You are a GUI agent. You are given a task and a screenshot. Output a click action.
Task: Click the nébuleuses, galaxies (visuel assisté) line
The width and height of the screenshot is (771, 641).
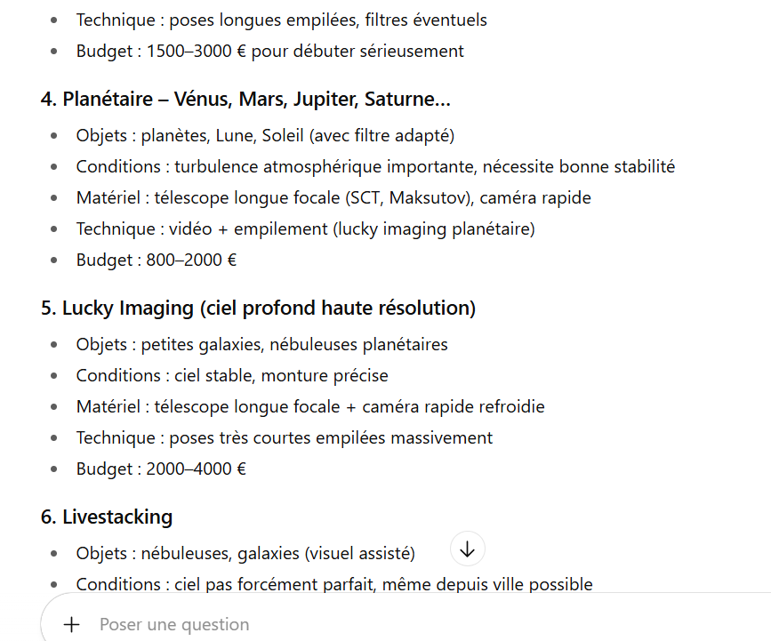point(245,553)
